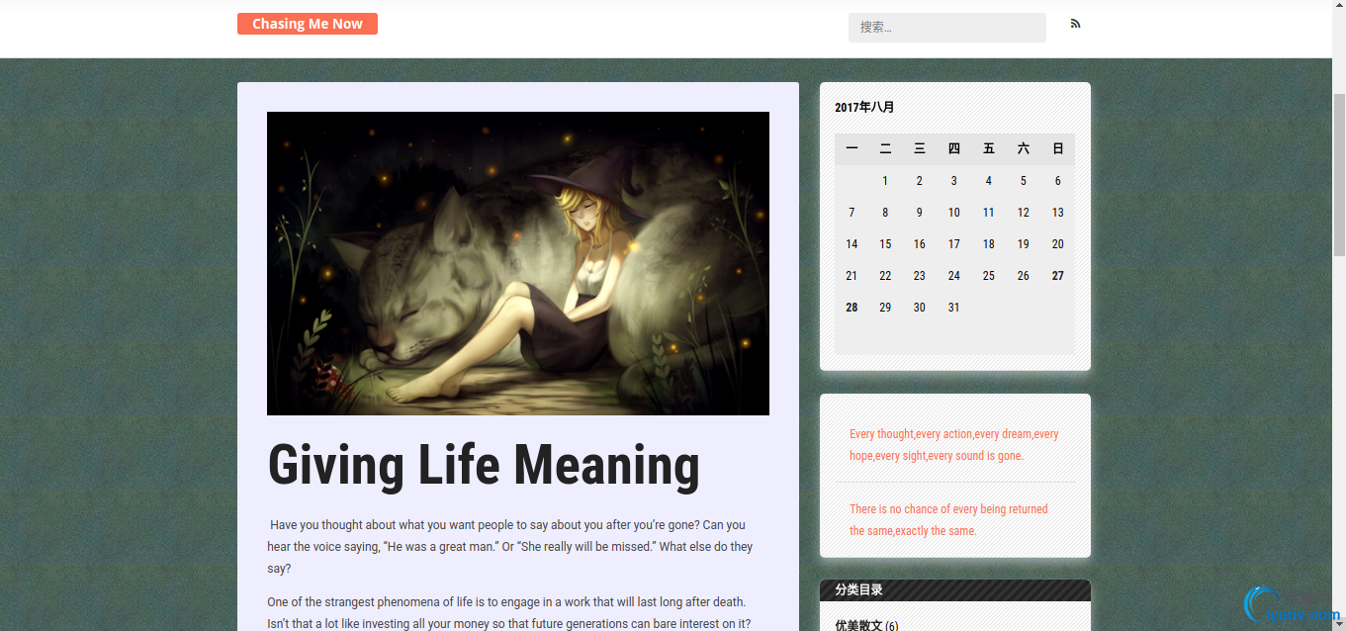
Task: Click paragraph starting 'Have you thought about'
Action: [x=510, y=547]
